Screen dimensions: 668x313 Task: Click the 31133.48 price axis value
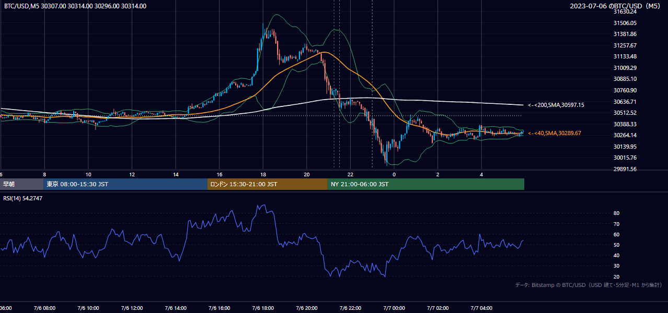(625, 56)
